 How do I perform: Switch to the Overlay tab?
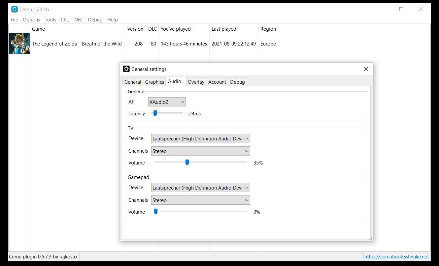click(x=196, y=82)
